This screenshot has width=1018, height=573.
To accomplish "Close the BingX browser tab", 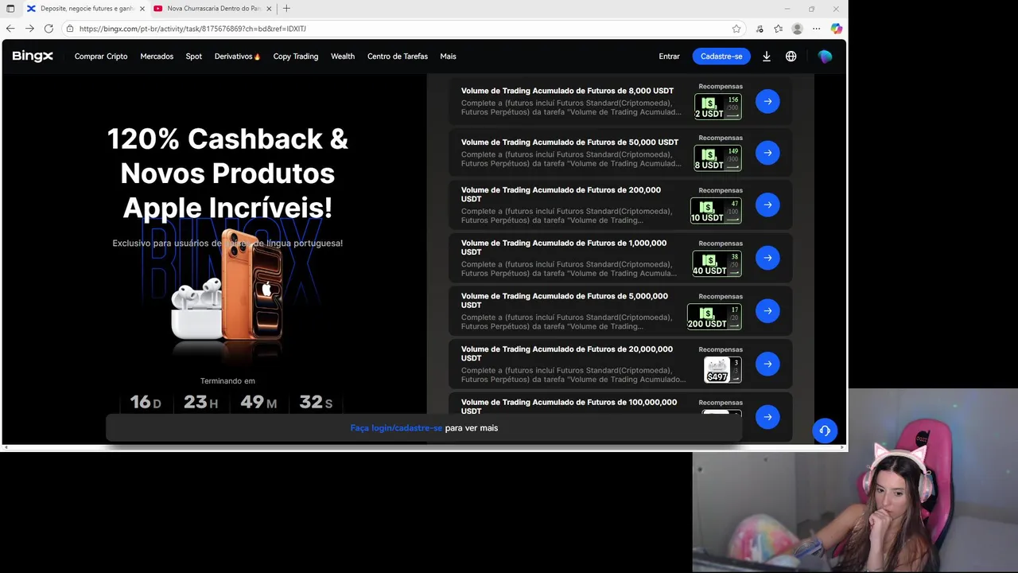I will [142, 9].
